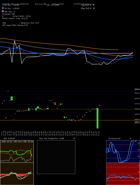The width and height of the screenshot is (140, 185).
Task: Click the 'Stochastics: 100' readout
Action: (8, 14)
